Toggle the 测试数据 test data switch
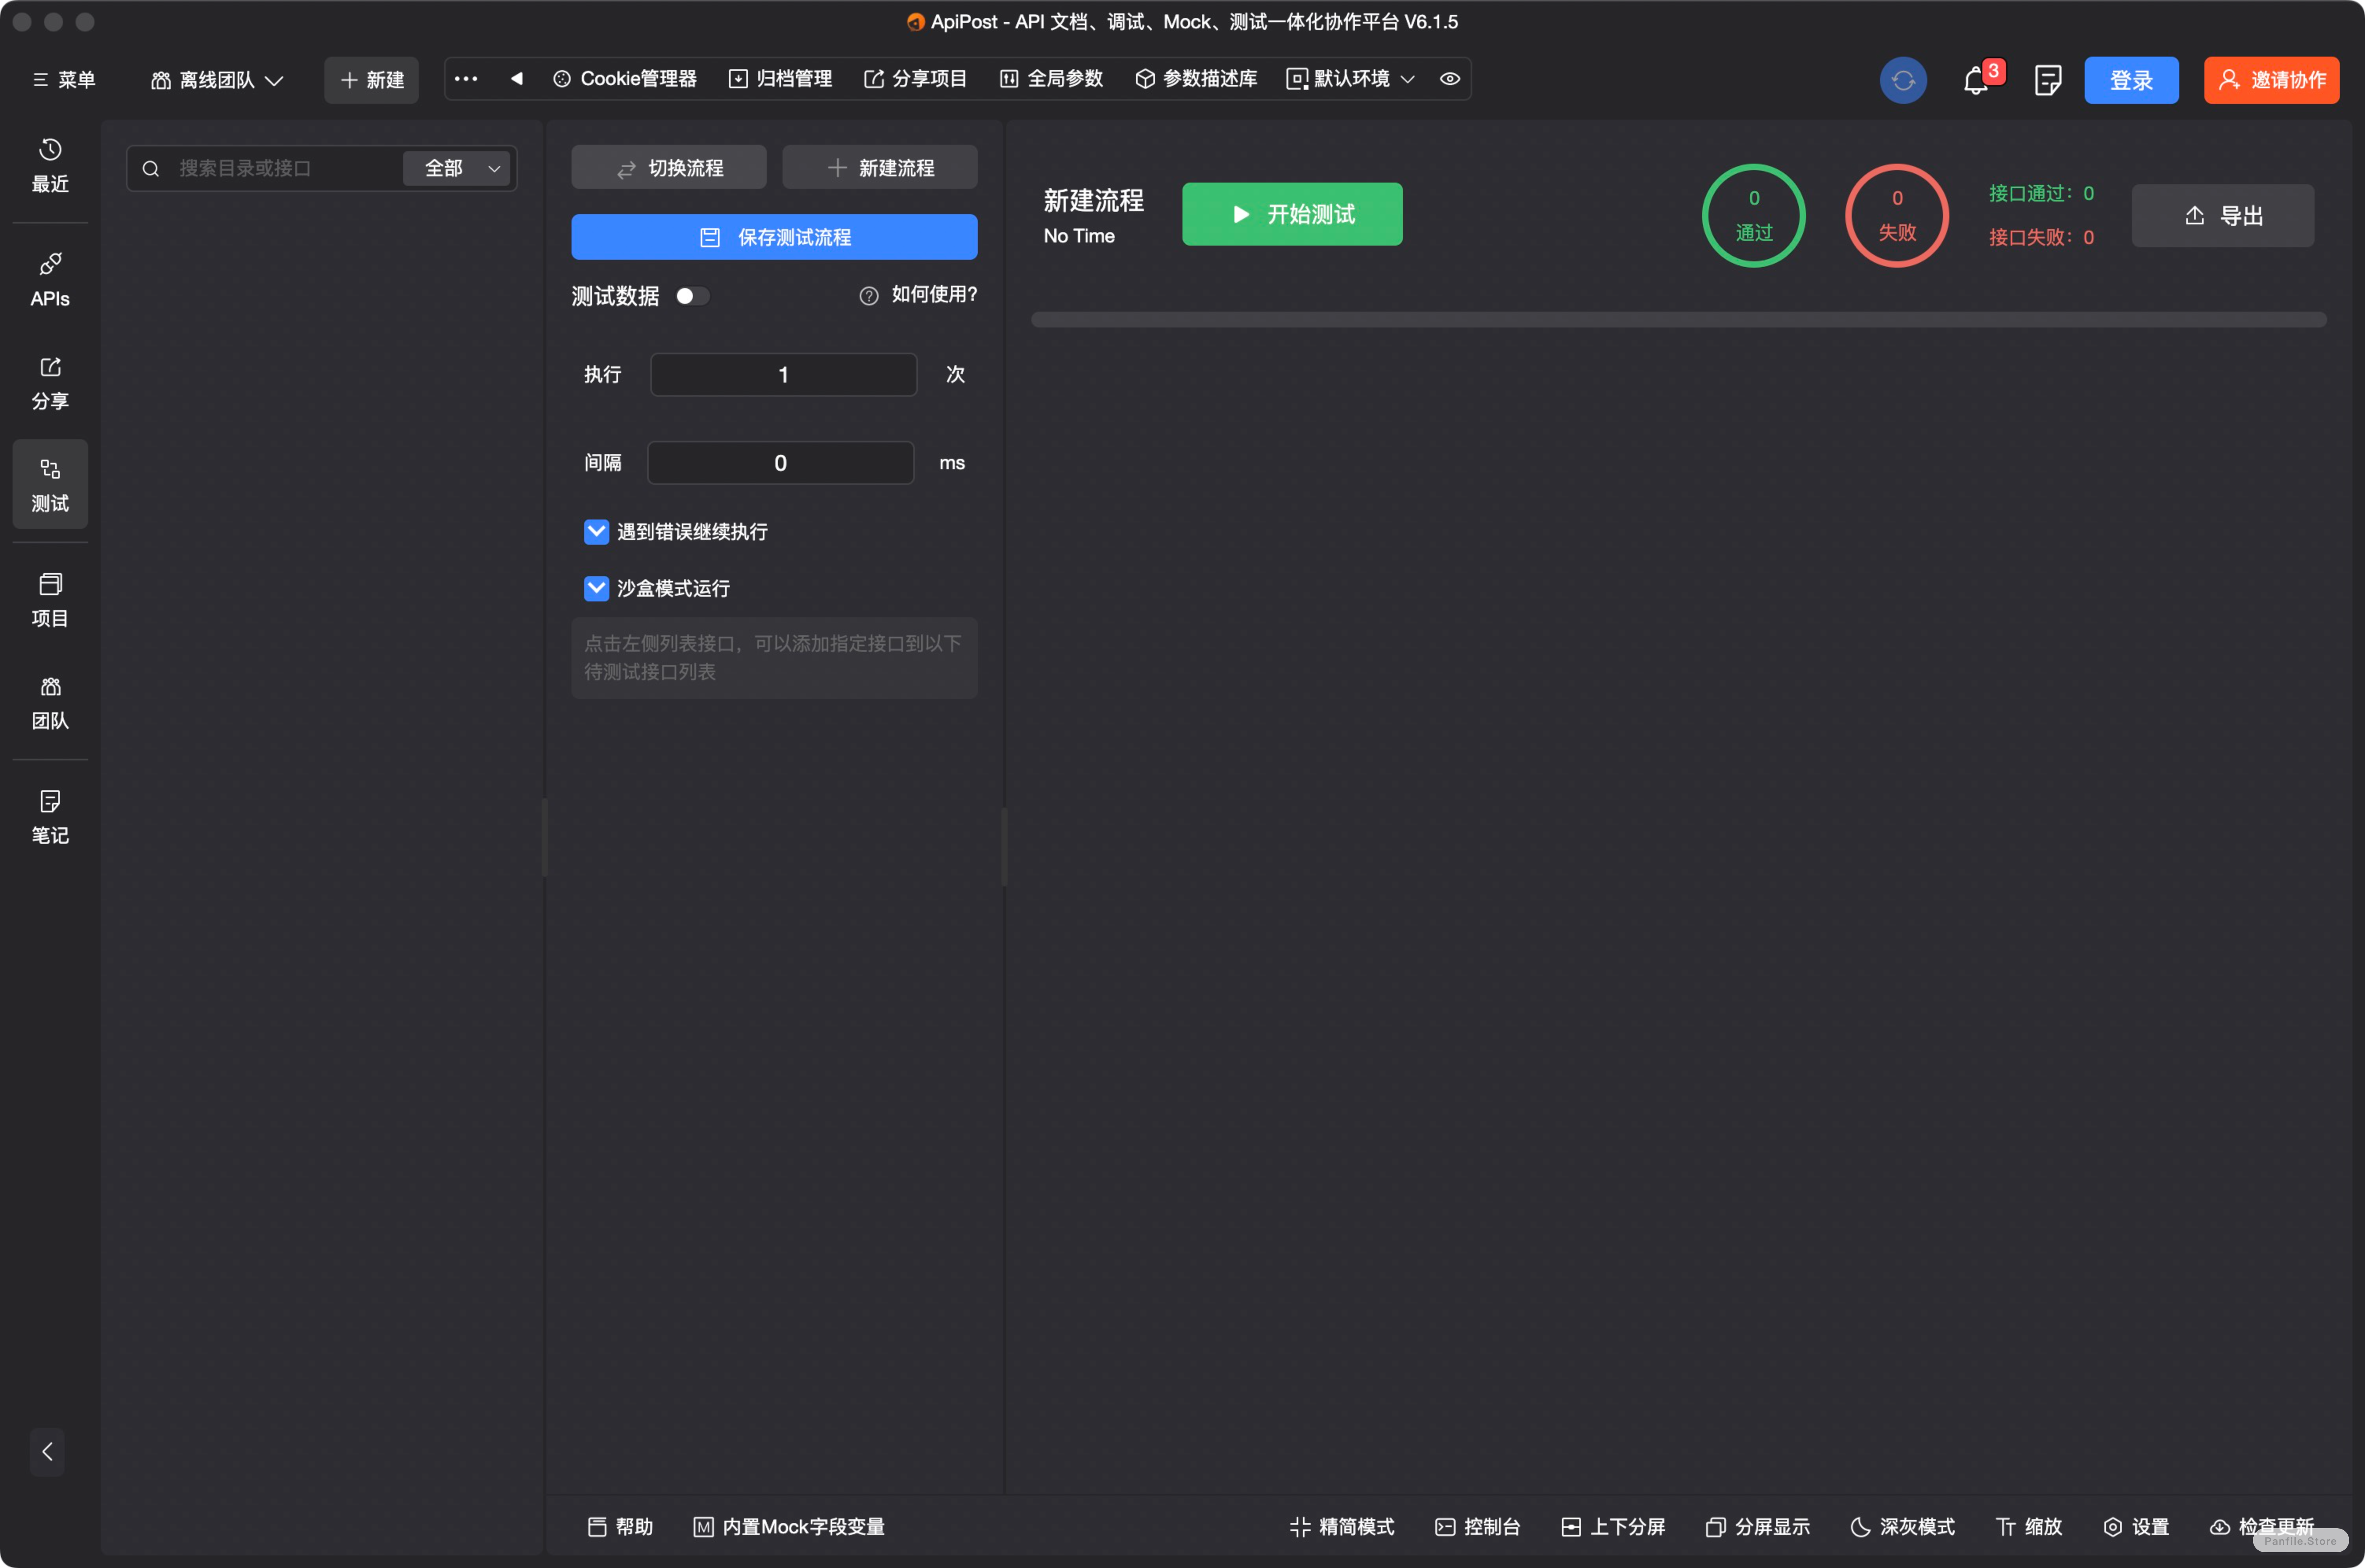 coord(692,296)
